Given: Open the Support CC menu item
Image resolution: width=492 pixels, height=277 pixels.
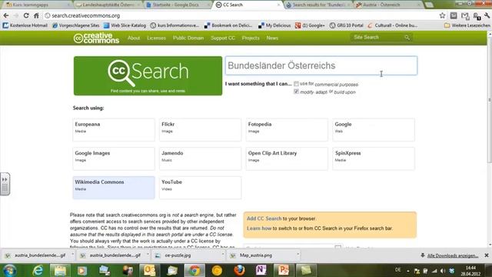Looking at the screenshot, I should point(223,38).
